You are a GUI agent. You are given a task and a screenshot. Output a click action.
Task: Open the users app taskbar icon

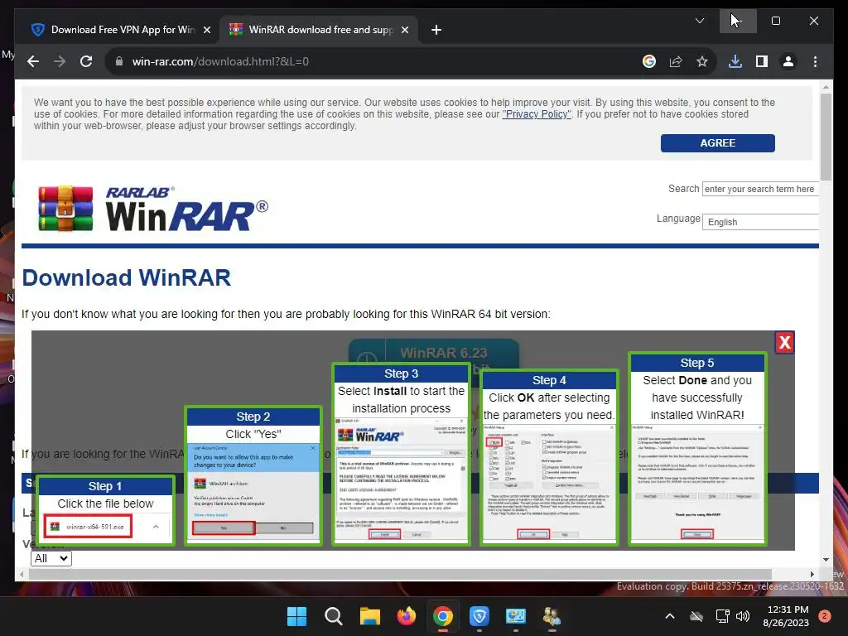[x=552, y=616]
